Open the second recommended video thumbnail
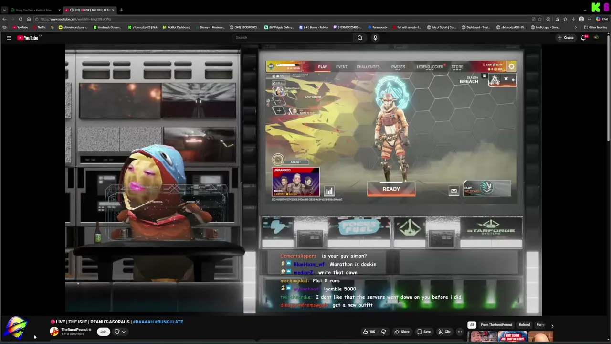This screenshot has height=344, width=611. pyautogui.click(x=512, y=337)
